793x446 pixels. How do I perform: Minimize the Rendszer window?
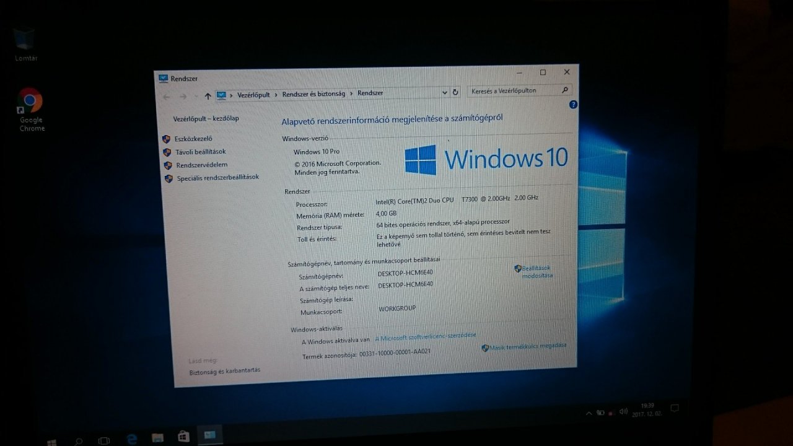(519, 73)
